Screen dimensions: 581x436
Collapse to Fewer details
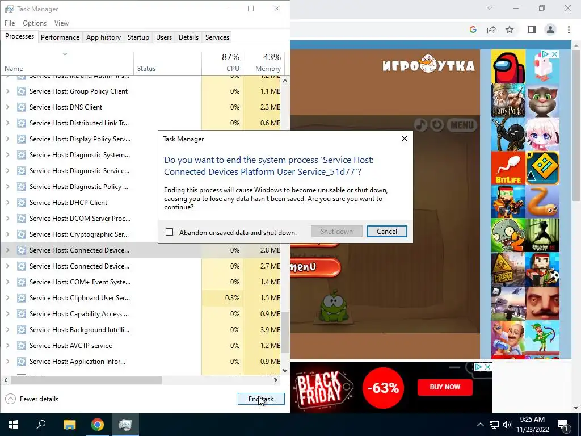point(32,399)
